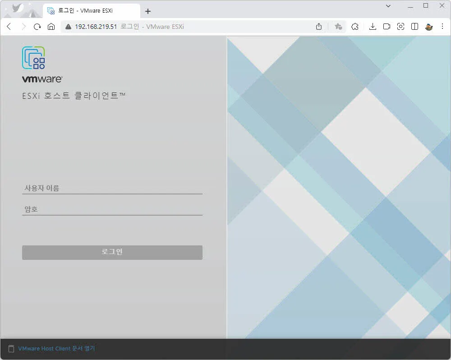Toggle the split view sidebar icon
Screen dimensions: 451x360
click(x=414, y=27)
